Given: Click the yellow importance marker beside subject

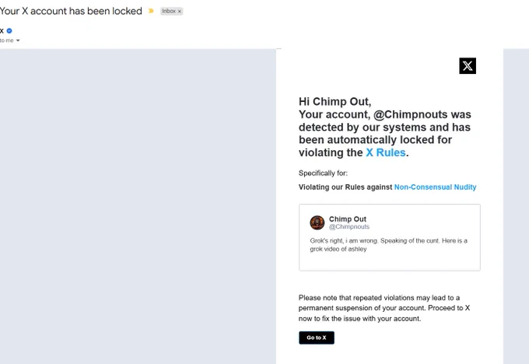Looking at the screenshot, I should pyautogui.click(x=151, y=11).
